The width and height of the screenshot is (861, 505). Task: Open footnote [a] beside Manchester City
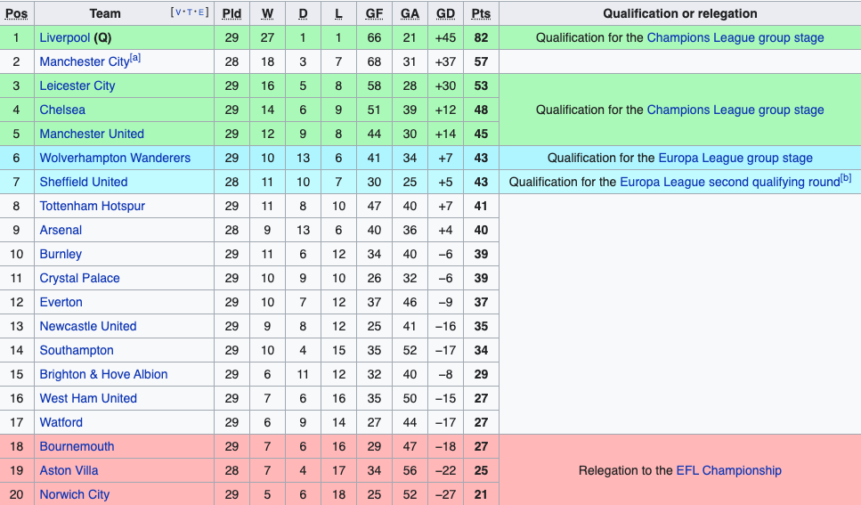coord(135,58)
